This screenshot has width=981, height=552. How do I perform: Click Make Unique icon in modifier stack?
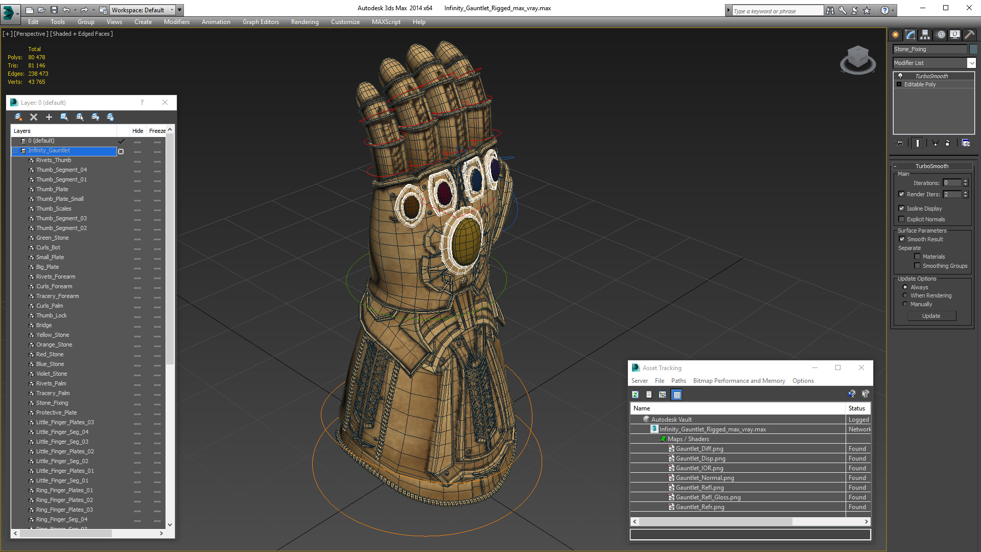[935, 143]
